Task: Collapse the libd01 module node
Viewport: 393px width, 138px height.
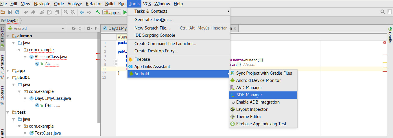Action: (x=8, y=78)
